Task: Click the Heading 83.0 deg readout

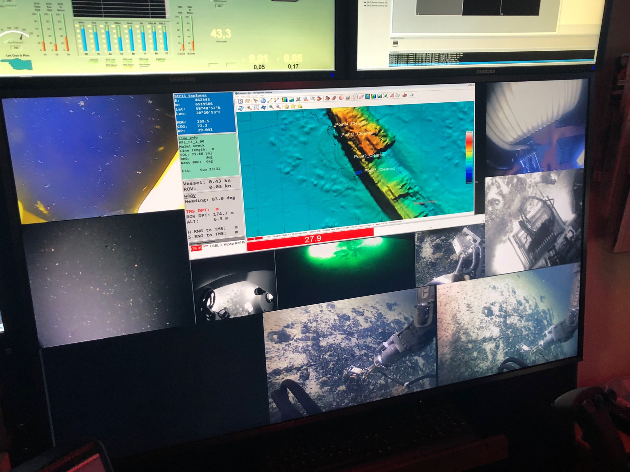Action: (x=210, y=200)
